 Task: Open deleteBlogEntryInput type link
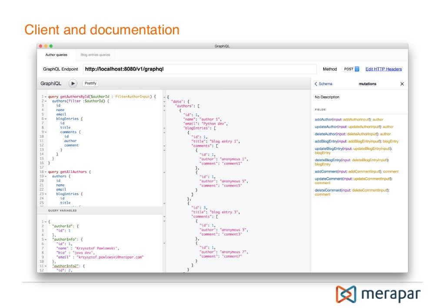(x=369, y=160)
